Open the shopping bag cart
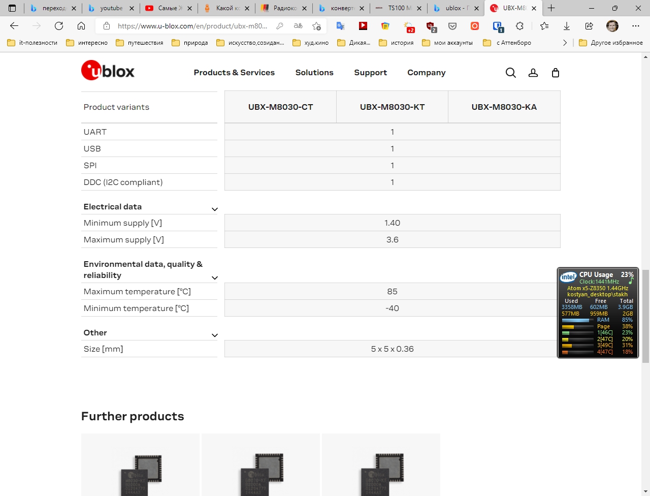650x496 pixels. click(556, 73)
